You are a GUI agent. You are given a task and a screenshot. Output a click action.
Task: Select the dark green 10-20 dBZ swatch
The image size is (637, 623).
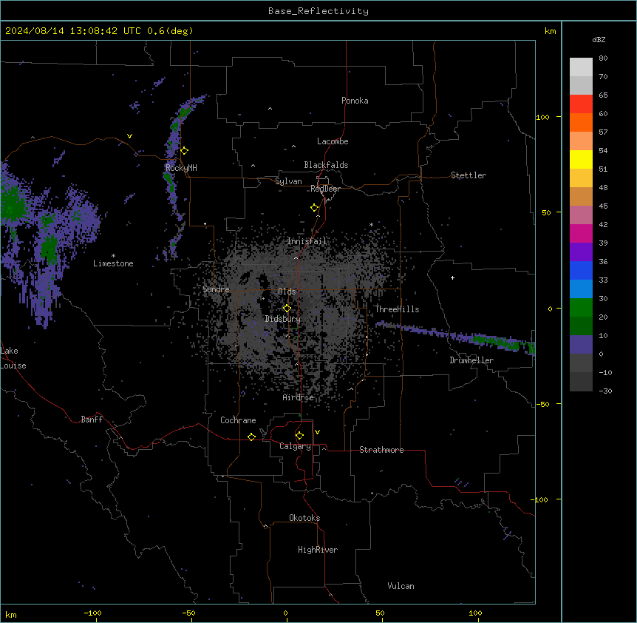581,326
